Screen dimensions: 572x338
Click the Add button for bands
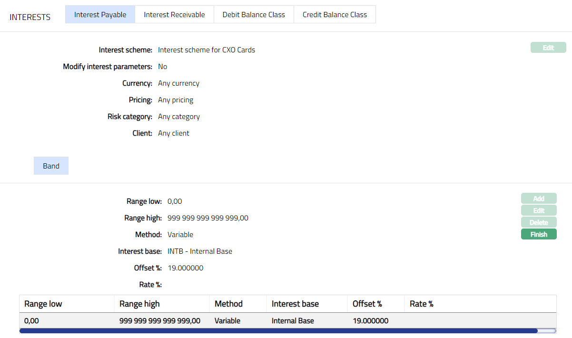(x=538, y=199)
